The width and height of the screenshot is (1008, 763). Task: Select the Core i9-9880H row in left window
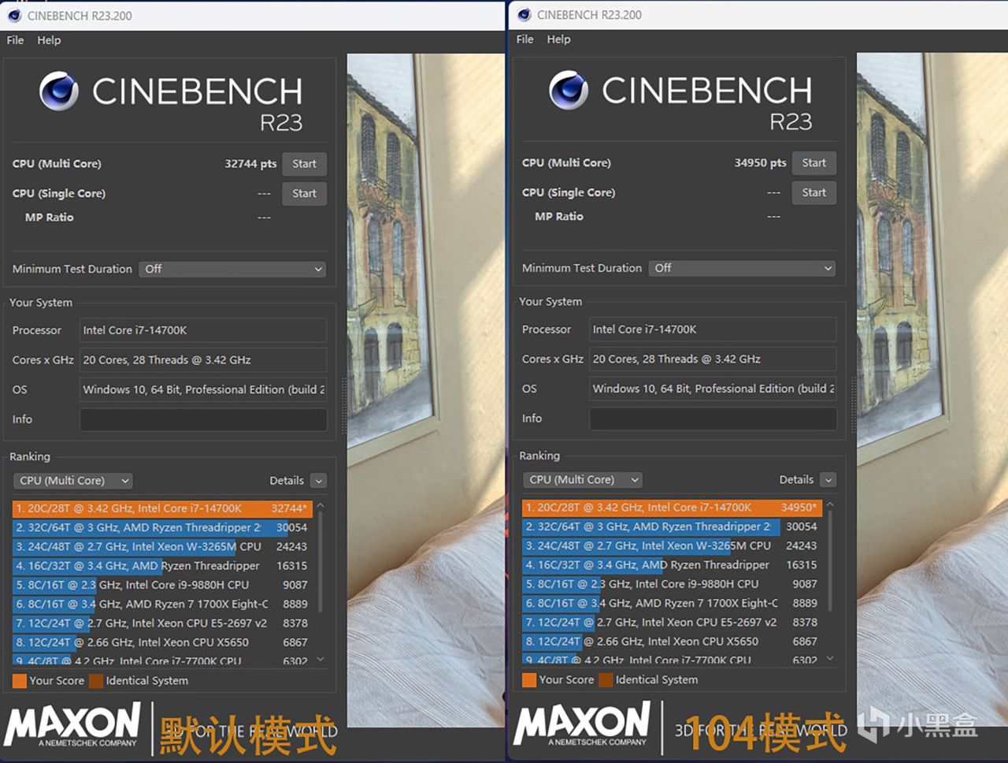point(162,585)
